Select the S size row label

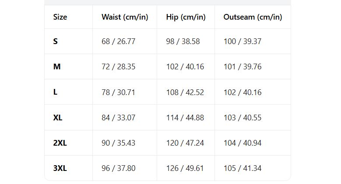click(x=55, y=41)
